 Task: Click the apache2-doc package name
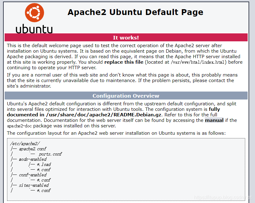[x=19, y=126]
